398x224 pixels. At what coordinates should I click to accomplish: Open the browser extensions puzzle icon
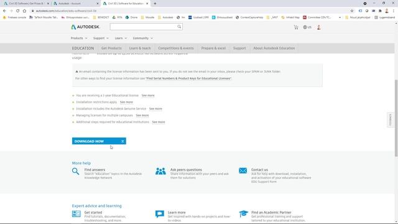[x=380, y=11]
